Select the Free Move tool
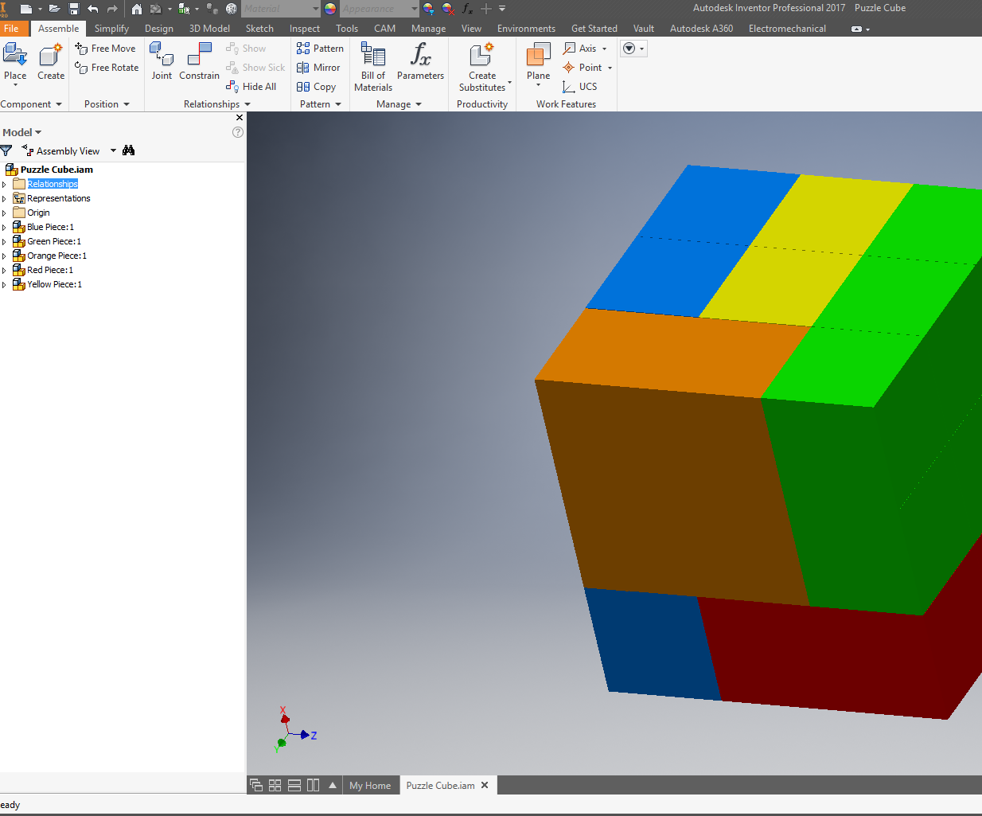 (x=106, y=48)
